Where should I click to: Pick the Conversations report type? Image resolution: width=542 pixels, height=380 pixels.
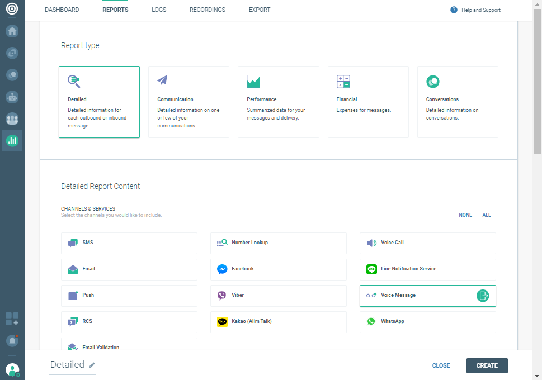457,102
